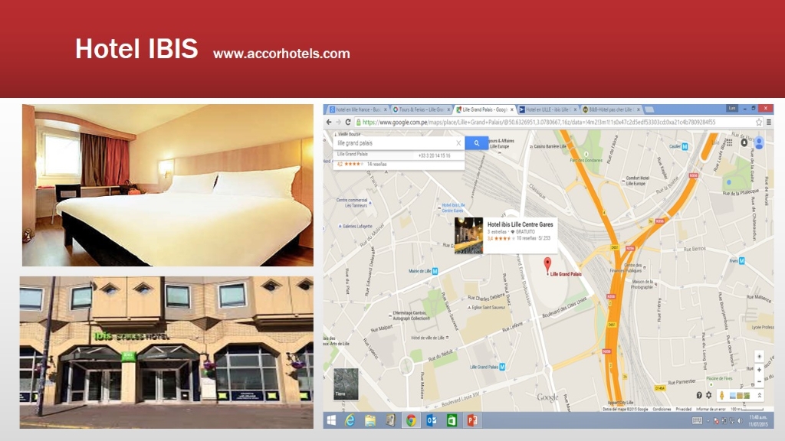
Task: Click the 'Luis' Chrome profile button
Action: pos(732,108)
